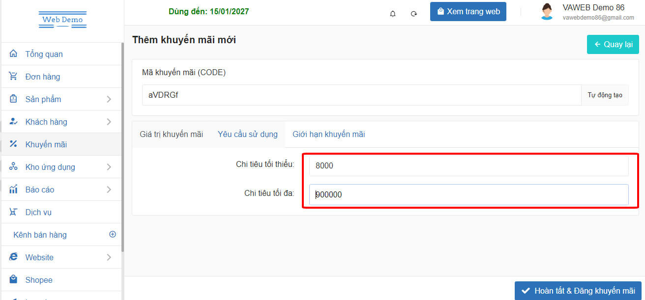Click Tự động tạo code button
This screenshot has height=300, width=645.
pos(605,95)
